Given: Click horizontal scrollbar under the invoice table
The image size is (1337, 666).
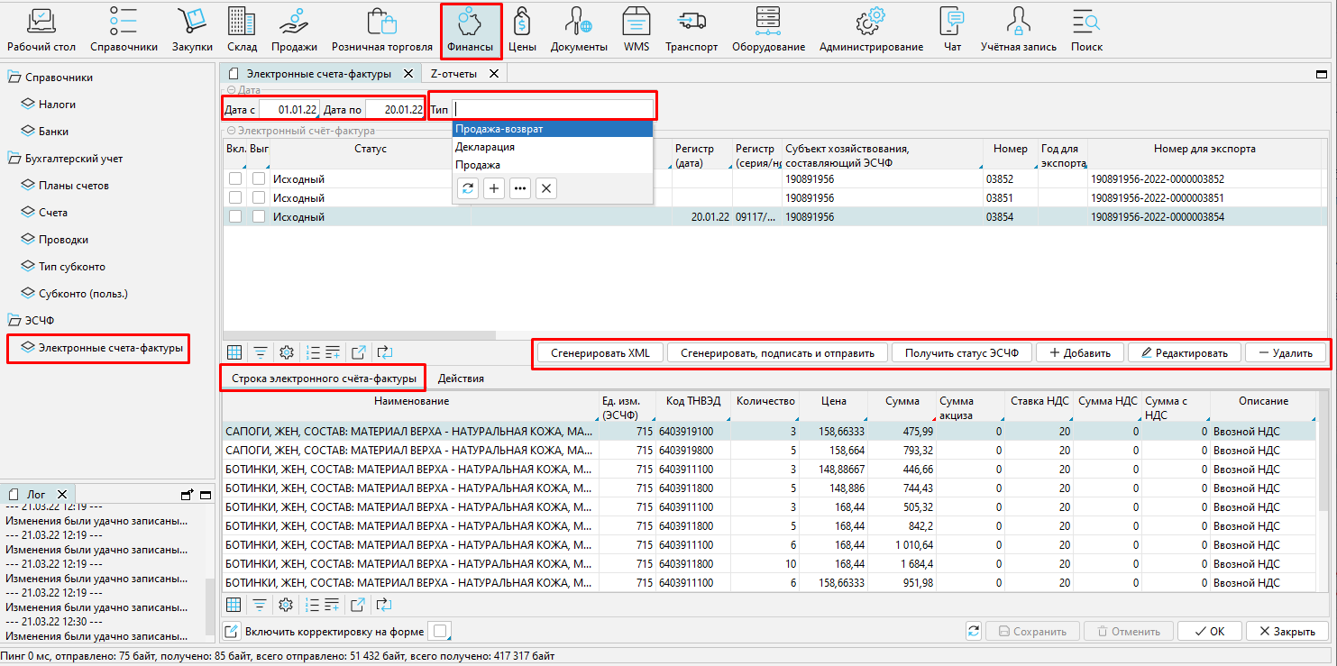Looking at the screenshot, I should [361, 335].
